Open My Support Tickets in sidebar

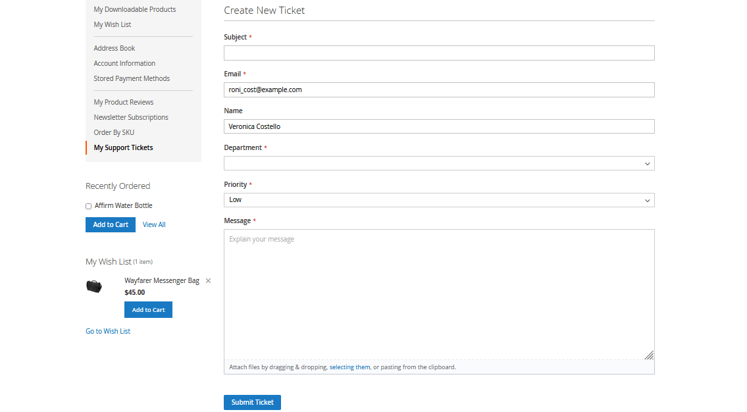(123, 148)
